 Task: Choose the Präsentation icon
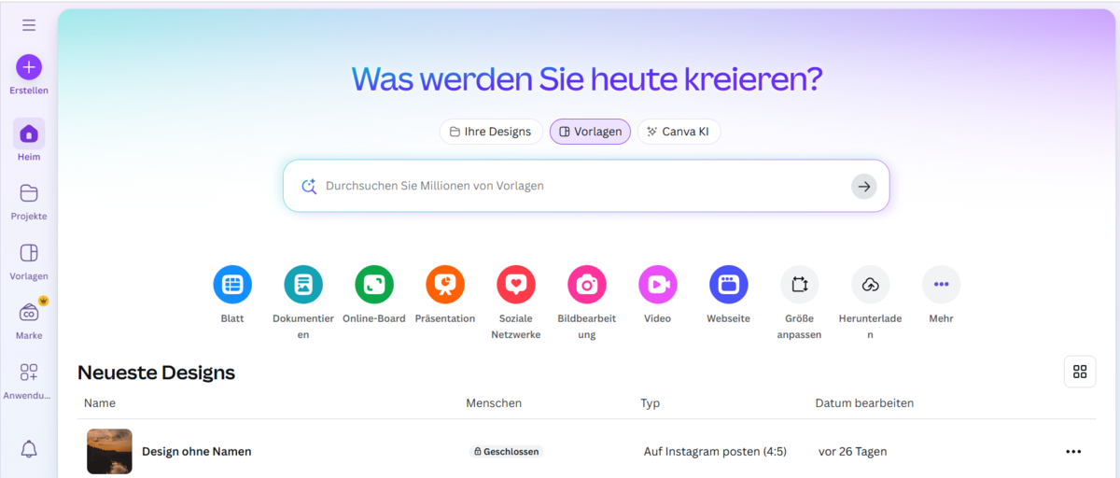[445, 285]
